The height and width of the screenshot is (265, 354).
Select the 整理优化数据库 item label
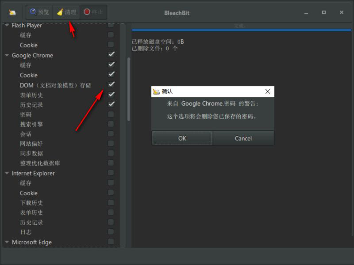(x=40, y=163)
